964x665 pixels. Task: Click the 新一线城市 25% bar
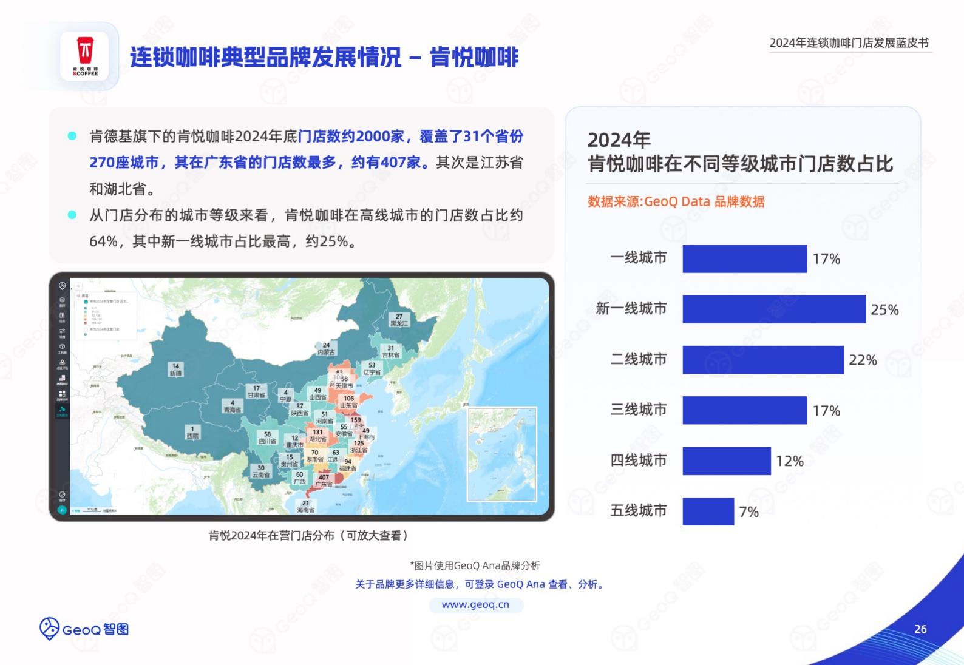[774, 309]
